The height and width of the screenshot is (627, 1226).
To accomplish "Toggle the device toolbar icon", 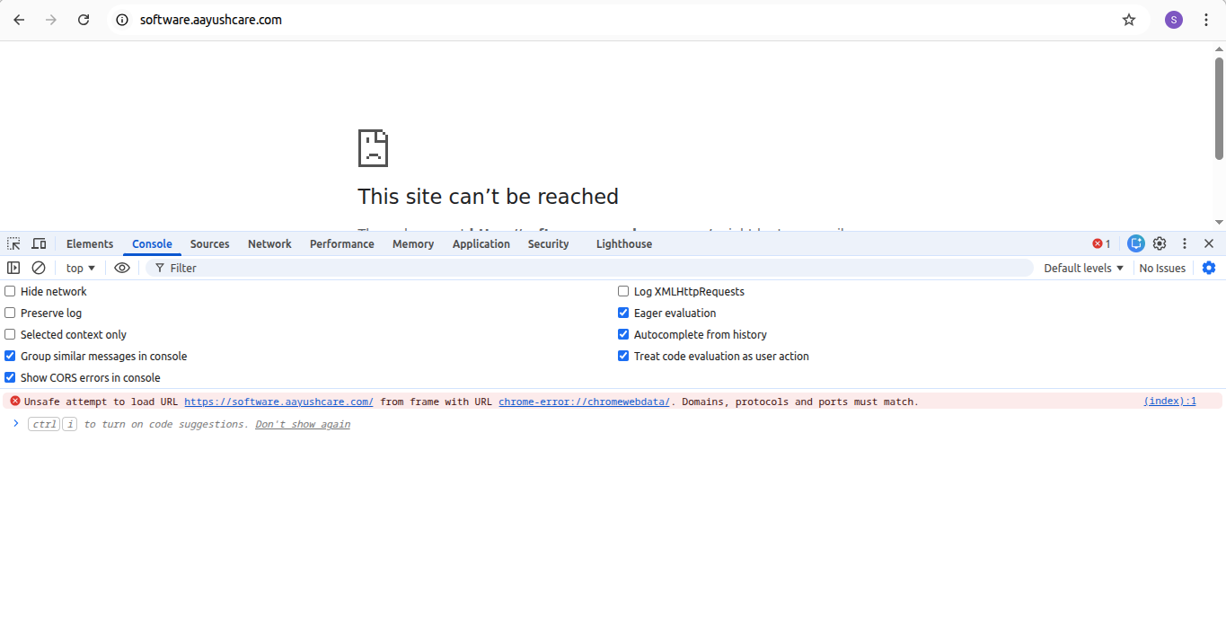I will pyautogui.click(x=39, y=243).
